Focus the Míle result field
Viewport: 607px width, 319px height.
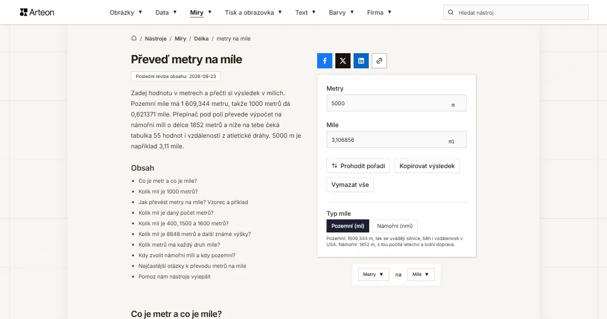pyautogui.click(x=397, y=140)
